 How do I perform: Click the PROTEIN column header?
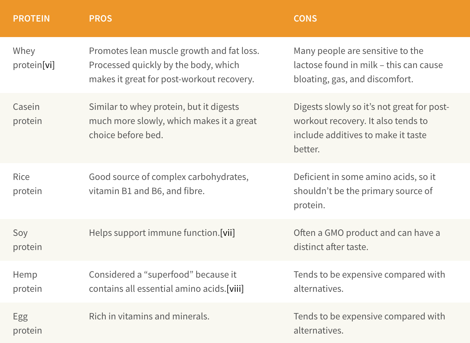(31, 19)
